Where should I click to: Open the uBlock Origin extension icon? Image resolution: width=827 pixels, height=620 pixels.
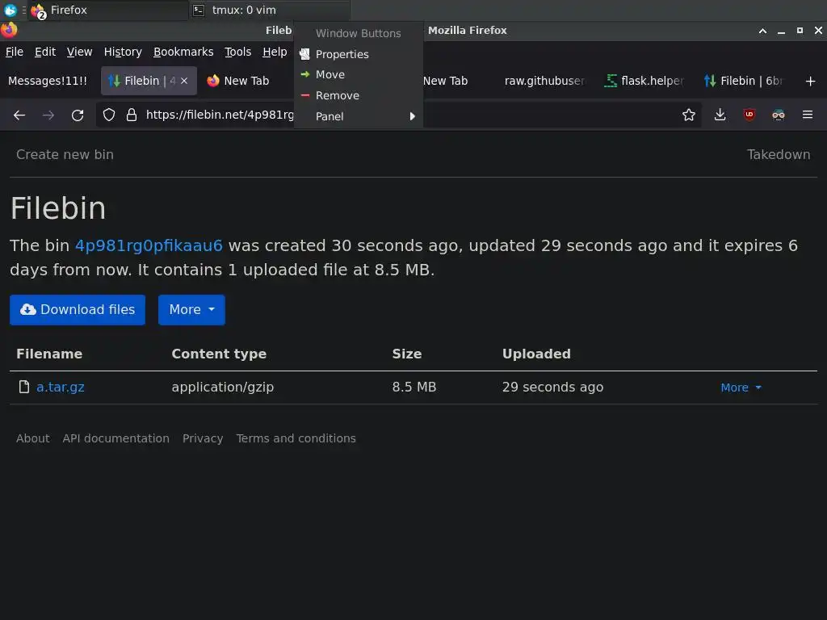(x=749, y=115)
